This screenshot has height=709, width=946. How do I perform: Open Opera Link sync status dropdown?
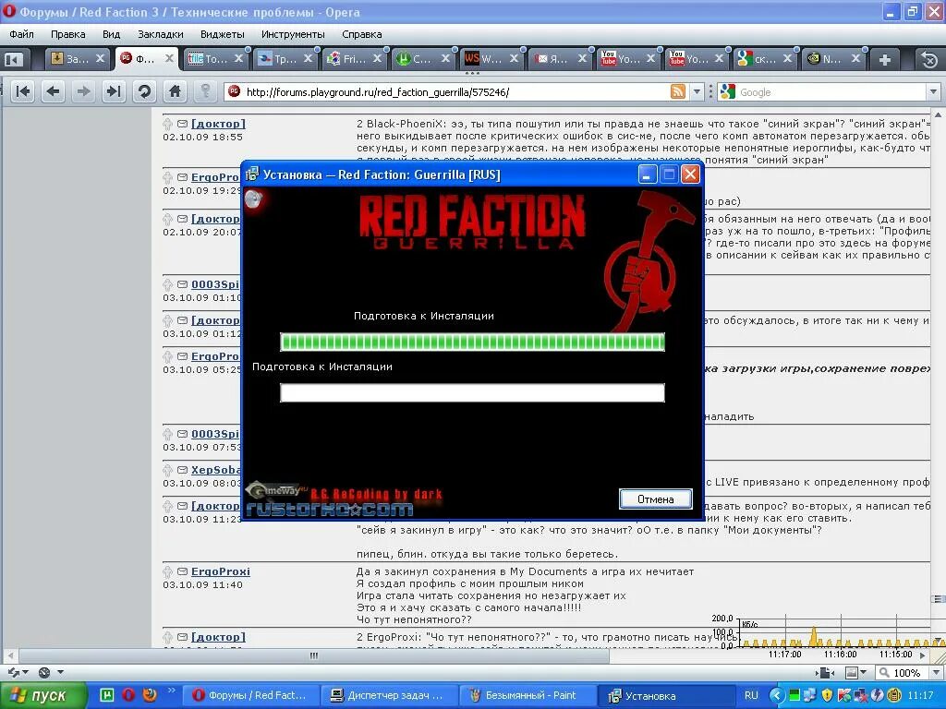click(x=17, y=672)
